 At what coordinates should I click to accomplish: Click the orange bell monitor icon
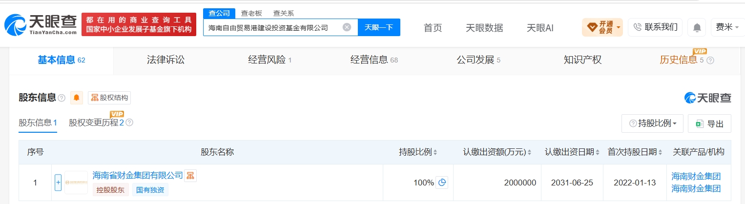click(77, 98)
